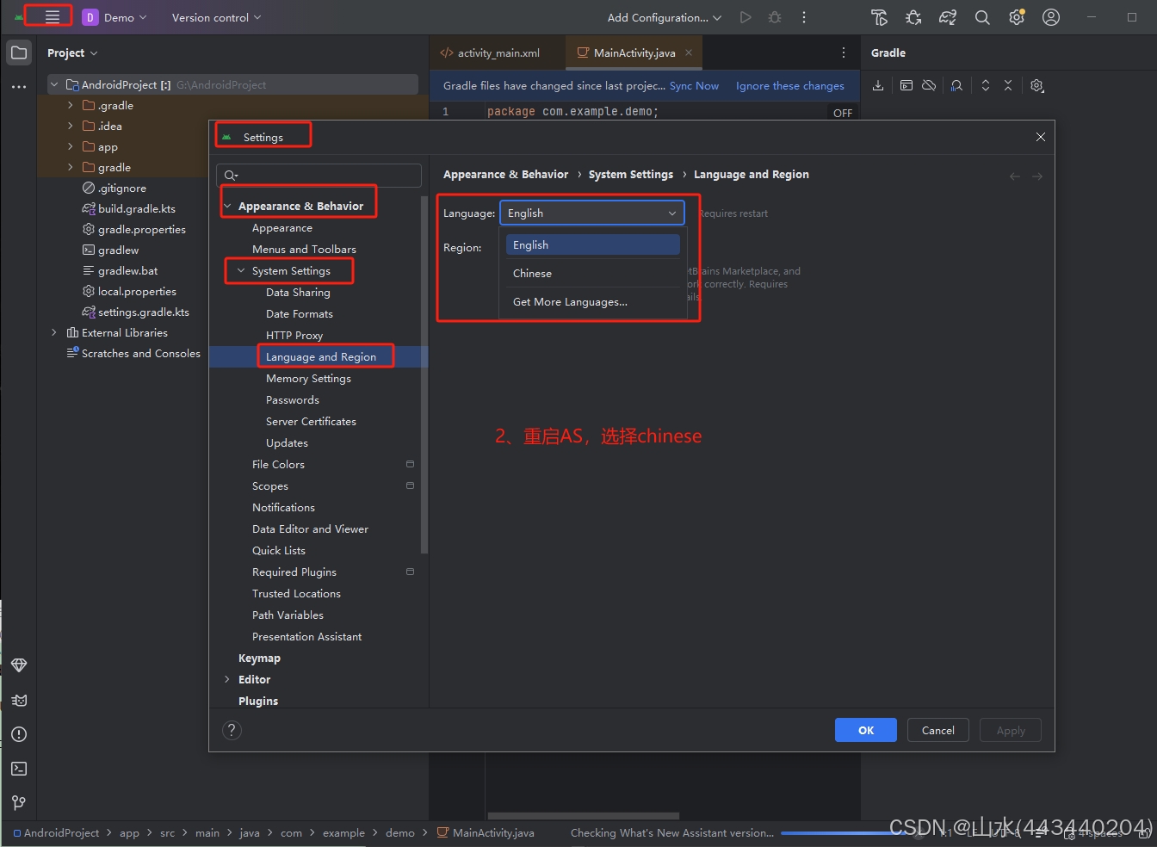Start debugging with the bug icon
Image resolution: width=1157 pixels, height=847 pixels.
coord(775,17)
